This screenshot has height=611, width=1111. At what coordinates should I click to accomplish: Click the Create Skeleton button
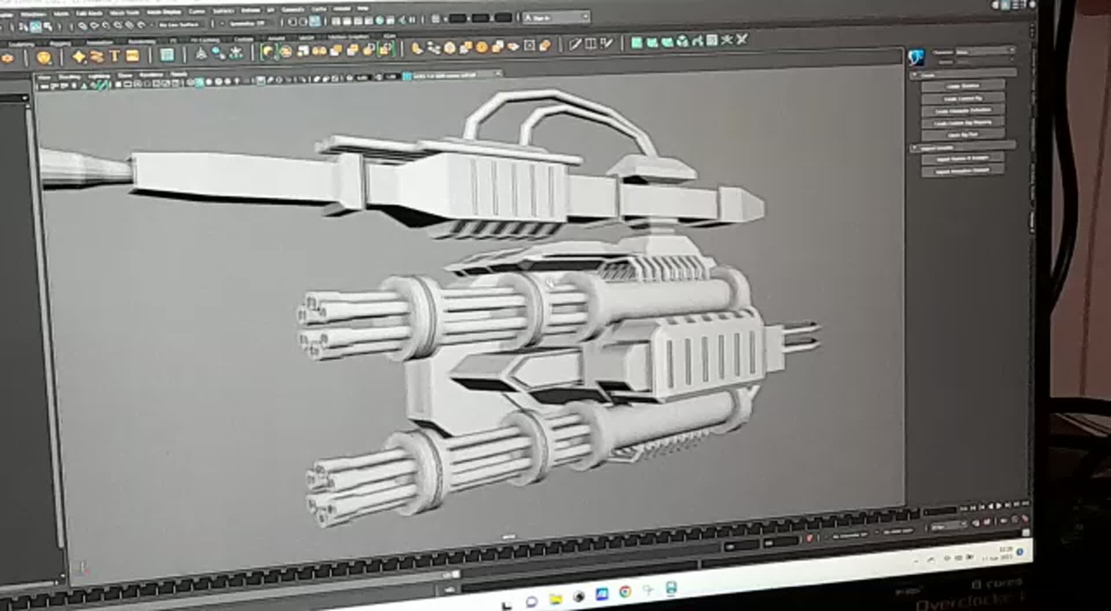[963, 86]
